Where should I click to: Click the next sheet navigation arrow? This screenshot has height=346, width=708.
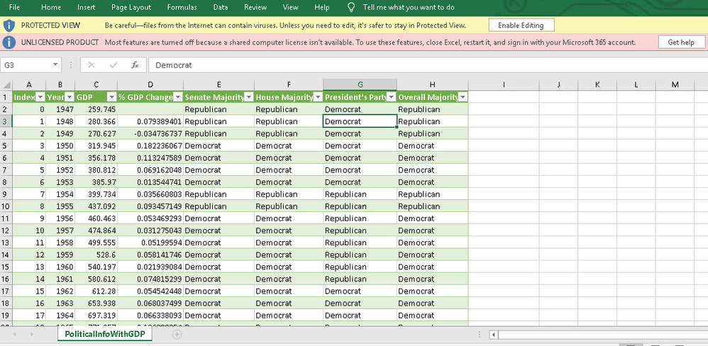pos(32,334)
